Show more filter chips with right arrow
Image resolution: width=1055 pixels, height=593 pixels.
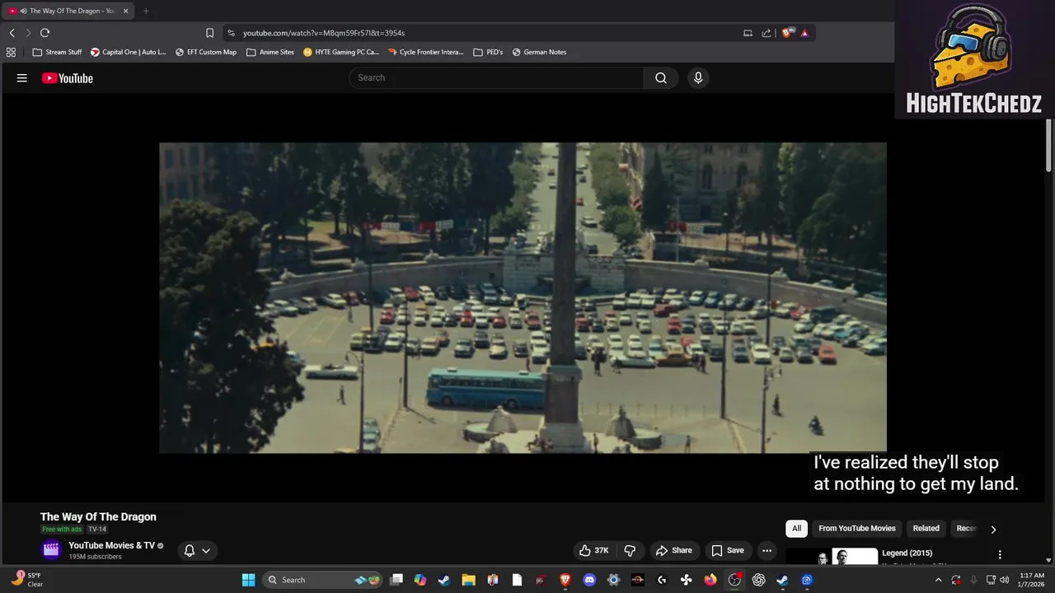pos(993,530)
